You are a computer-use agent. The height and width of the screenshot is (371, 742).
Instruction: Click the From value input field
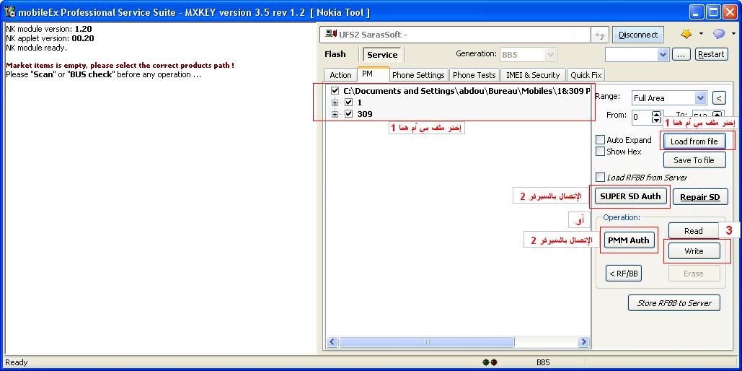(x=642, y=117)
